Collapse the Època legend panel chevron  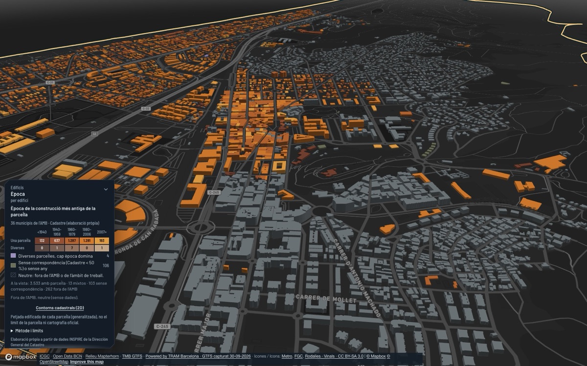click(106, 189)
